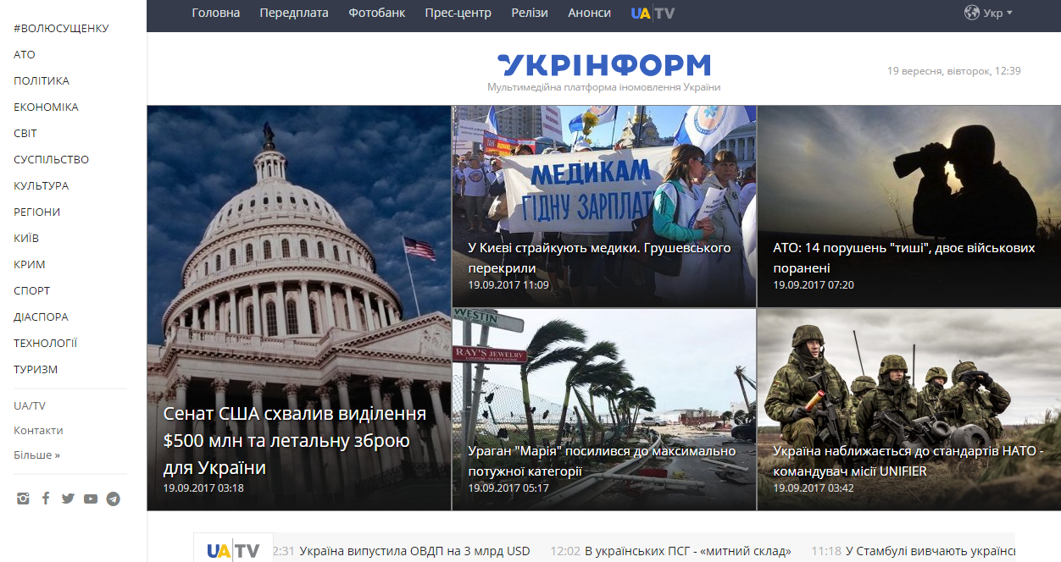This screenshot has height=562, width=1061.
Task: Click timestamp 19.09.2017 05:17
Action: 508,488
